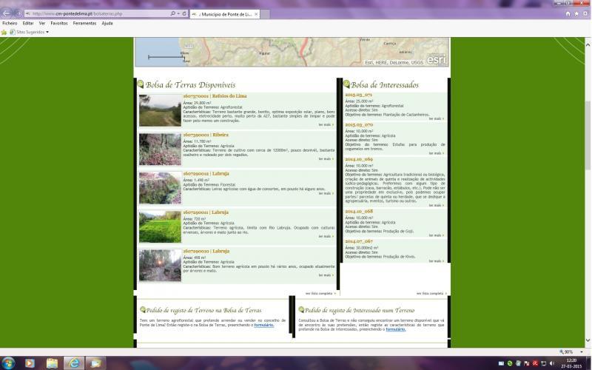Open the Ficheiro menu

point(10,23)
